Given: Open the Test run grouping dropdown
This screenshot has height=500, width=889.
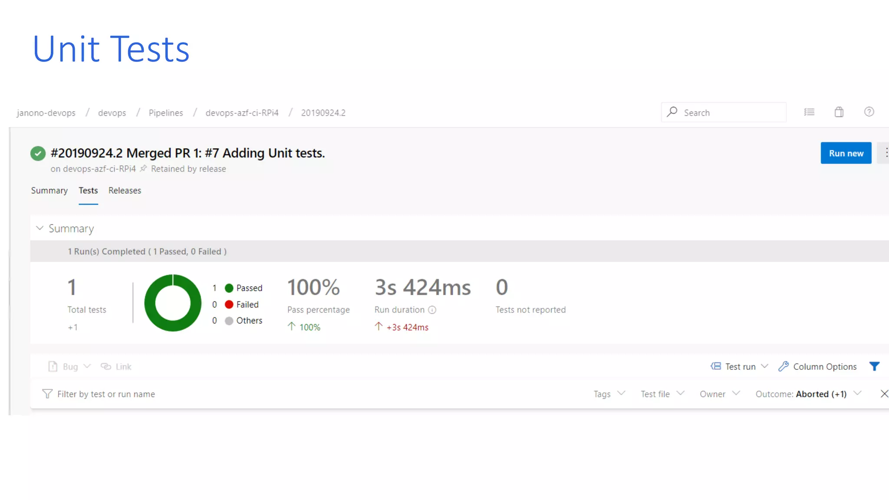Looking at the screenshot, I should point(740,366).
